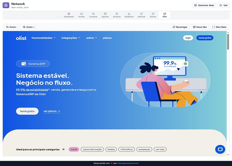The height and width of the screenshot is (166, 232).
Task: Open the chat bubble widget
Action: coord(220,149)
